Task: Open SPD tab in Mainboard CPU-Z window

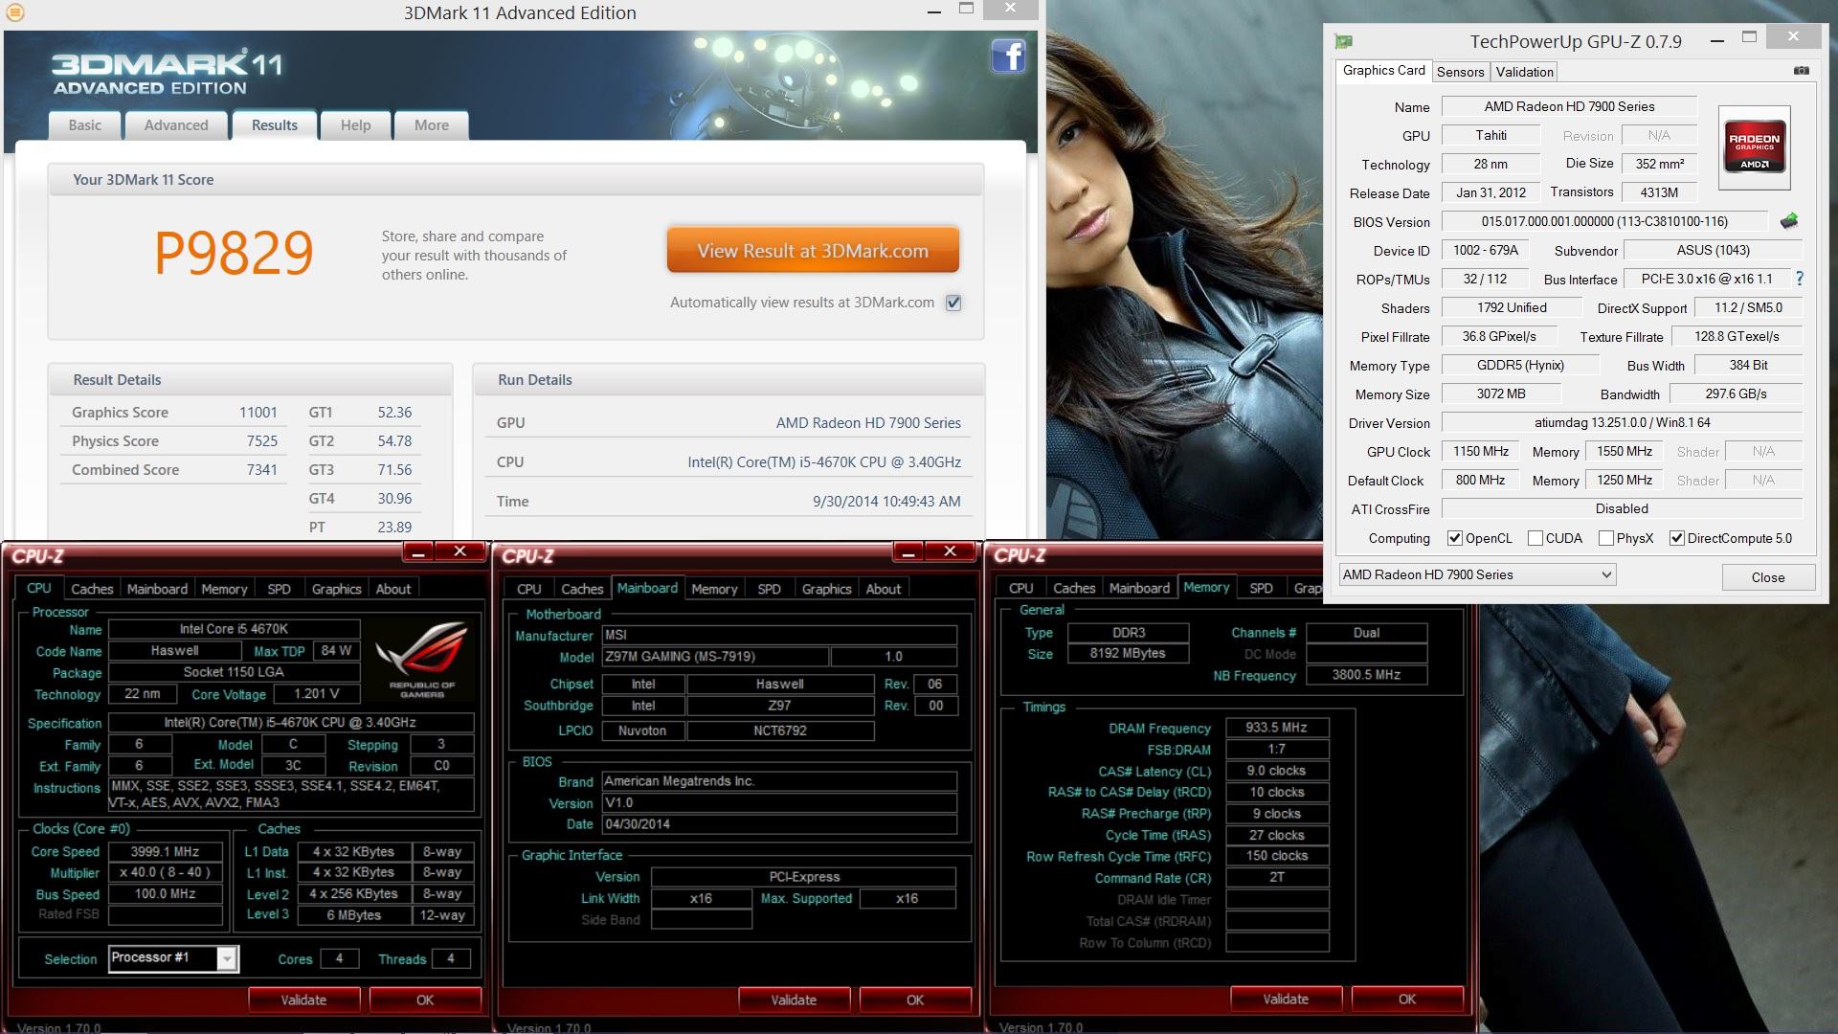Action: pos(769,589)
